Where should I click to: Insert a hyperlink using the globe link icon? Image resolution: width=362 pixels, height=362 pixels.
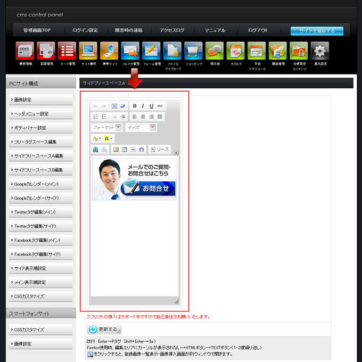[x=95, y=150]
